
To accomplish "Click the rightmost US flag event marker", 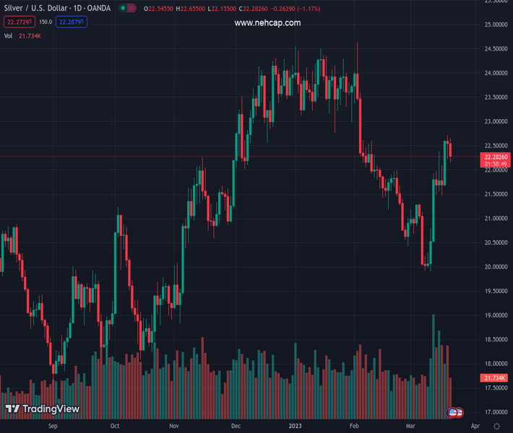I will click(458, 412).
